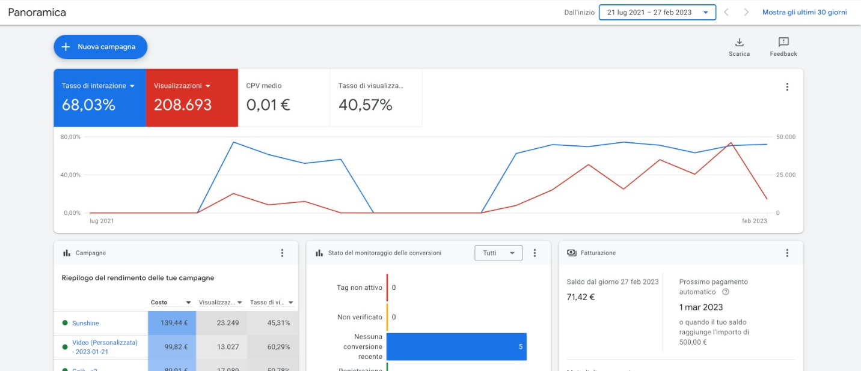Select the CPV medio metric tile
Image resolution: width=861 pixels, height=371 pixels.
pyautogui.click(x=284, y=98)
